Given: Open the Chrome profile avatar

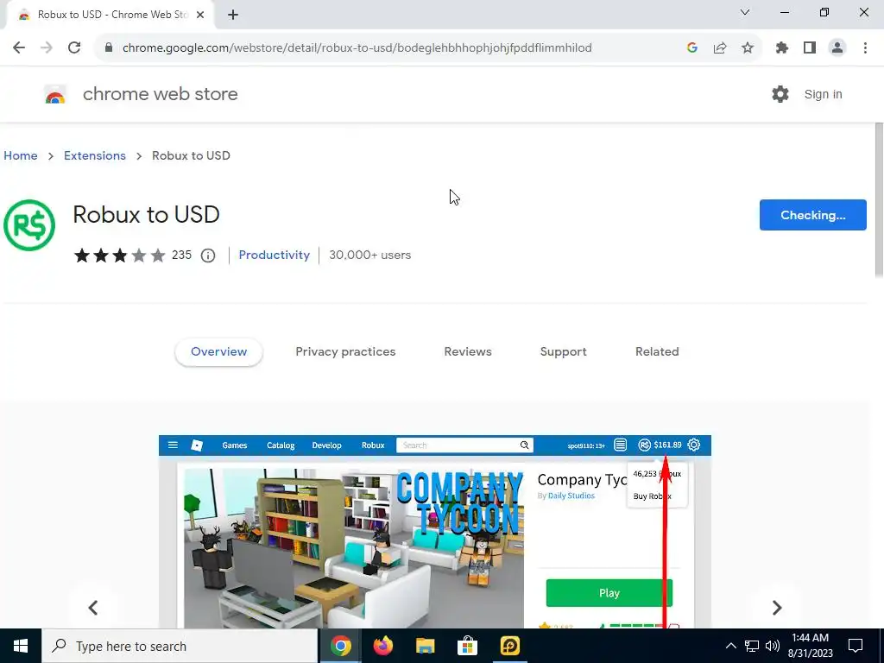Looking at the screenshot, I should pos(837,47).
